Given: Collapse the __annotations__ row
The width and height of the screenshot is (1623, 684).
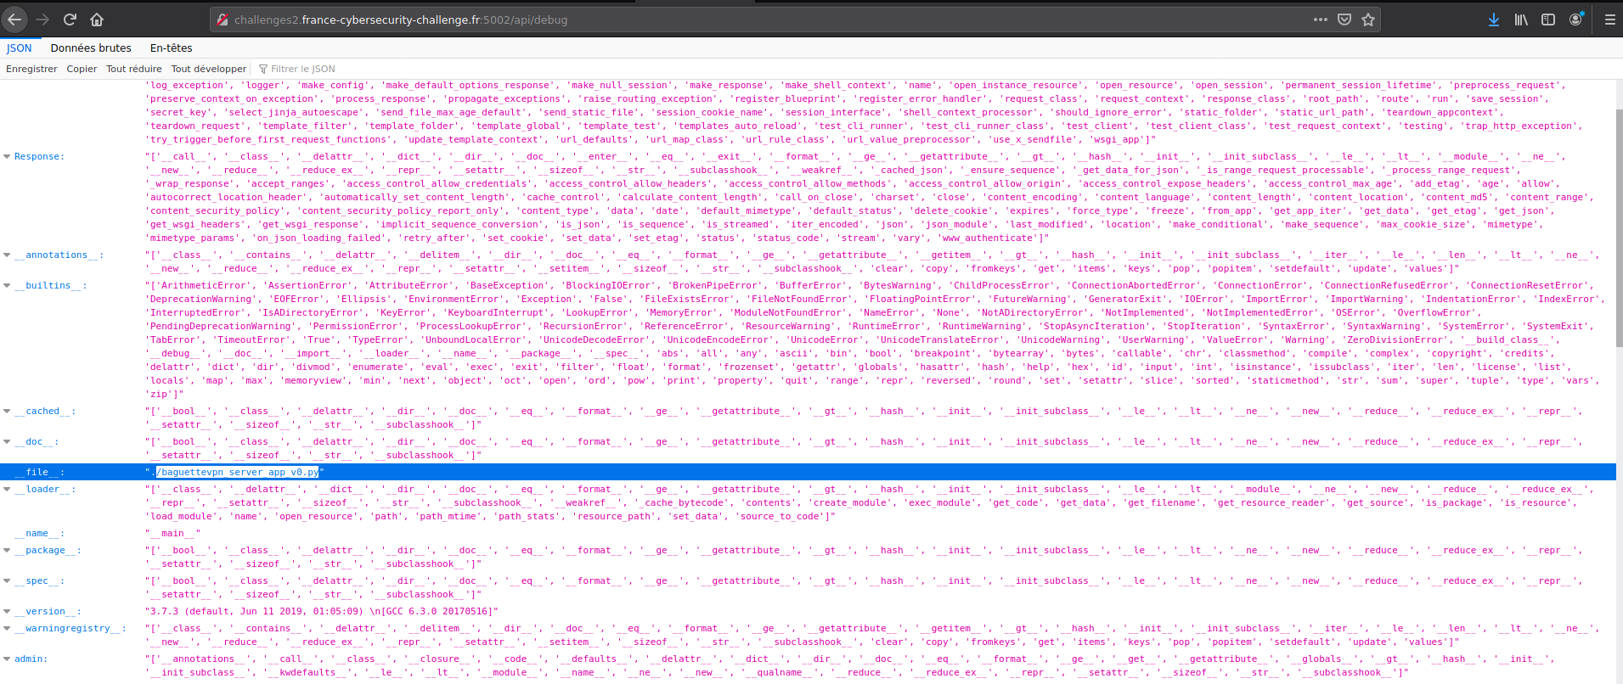Looking at the screenshot, I should click(x=7, y=255).
